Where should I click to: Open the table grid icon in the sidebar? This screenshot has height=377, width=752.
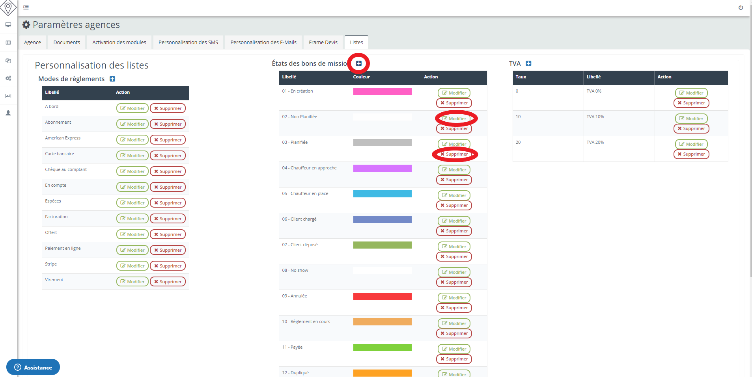(x=8, y=43)
